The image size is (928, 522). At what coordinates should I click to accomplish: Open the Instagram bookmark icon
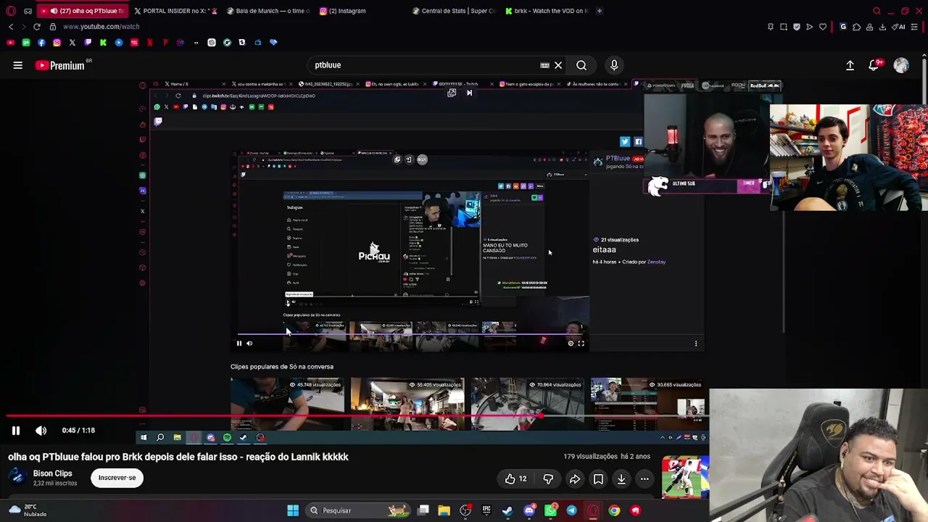click(57, 43)
